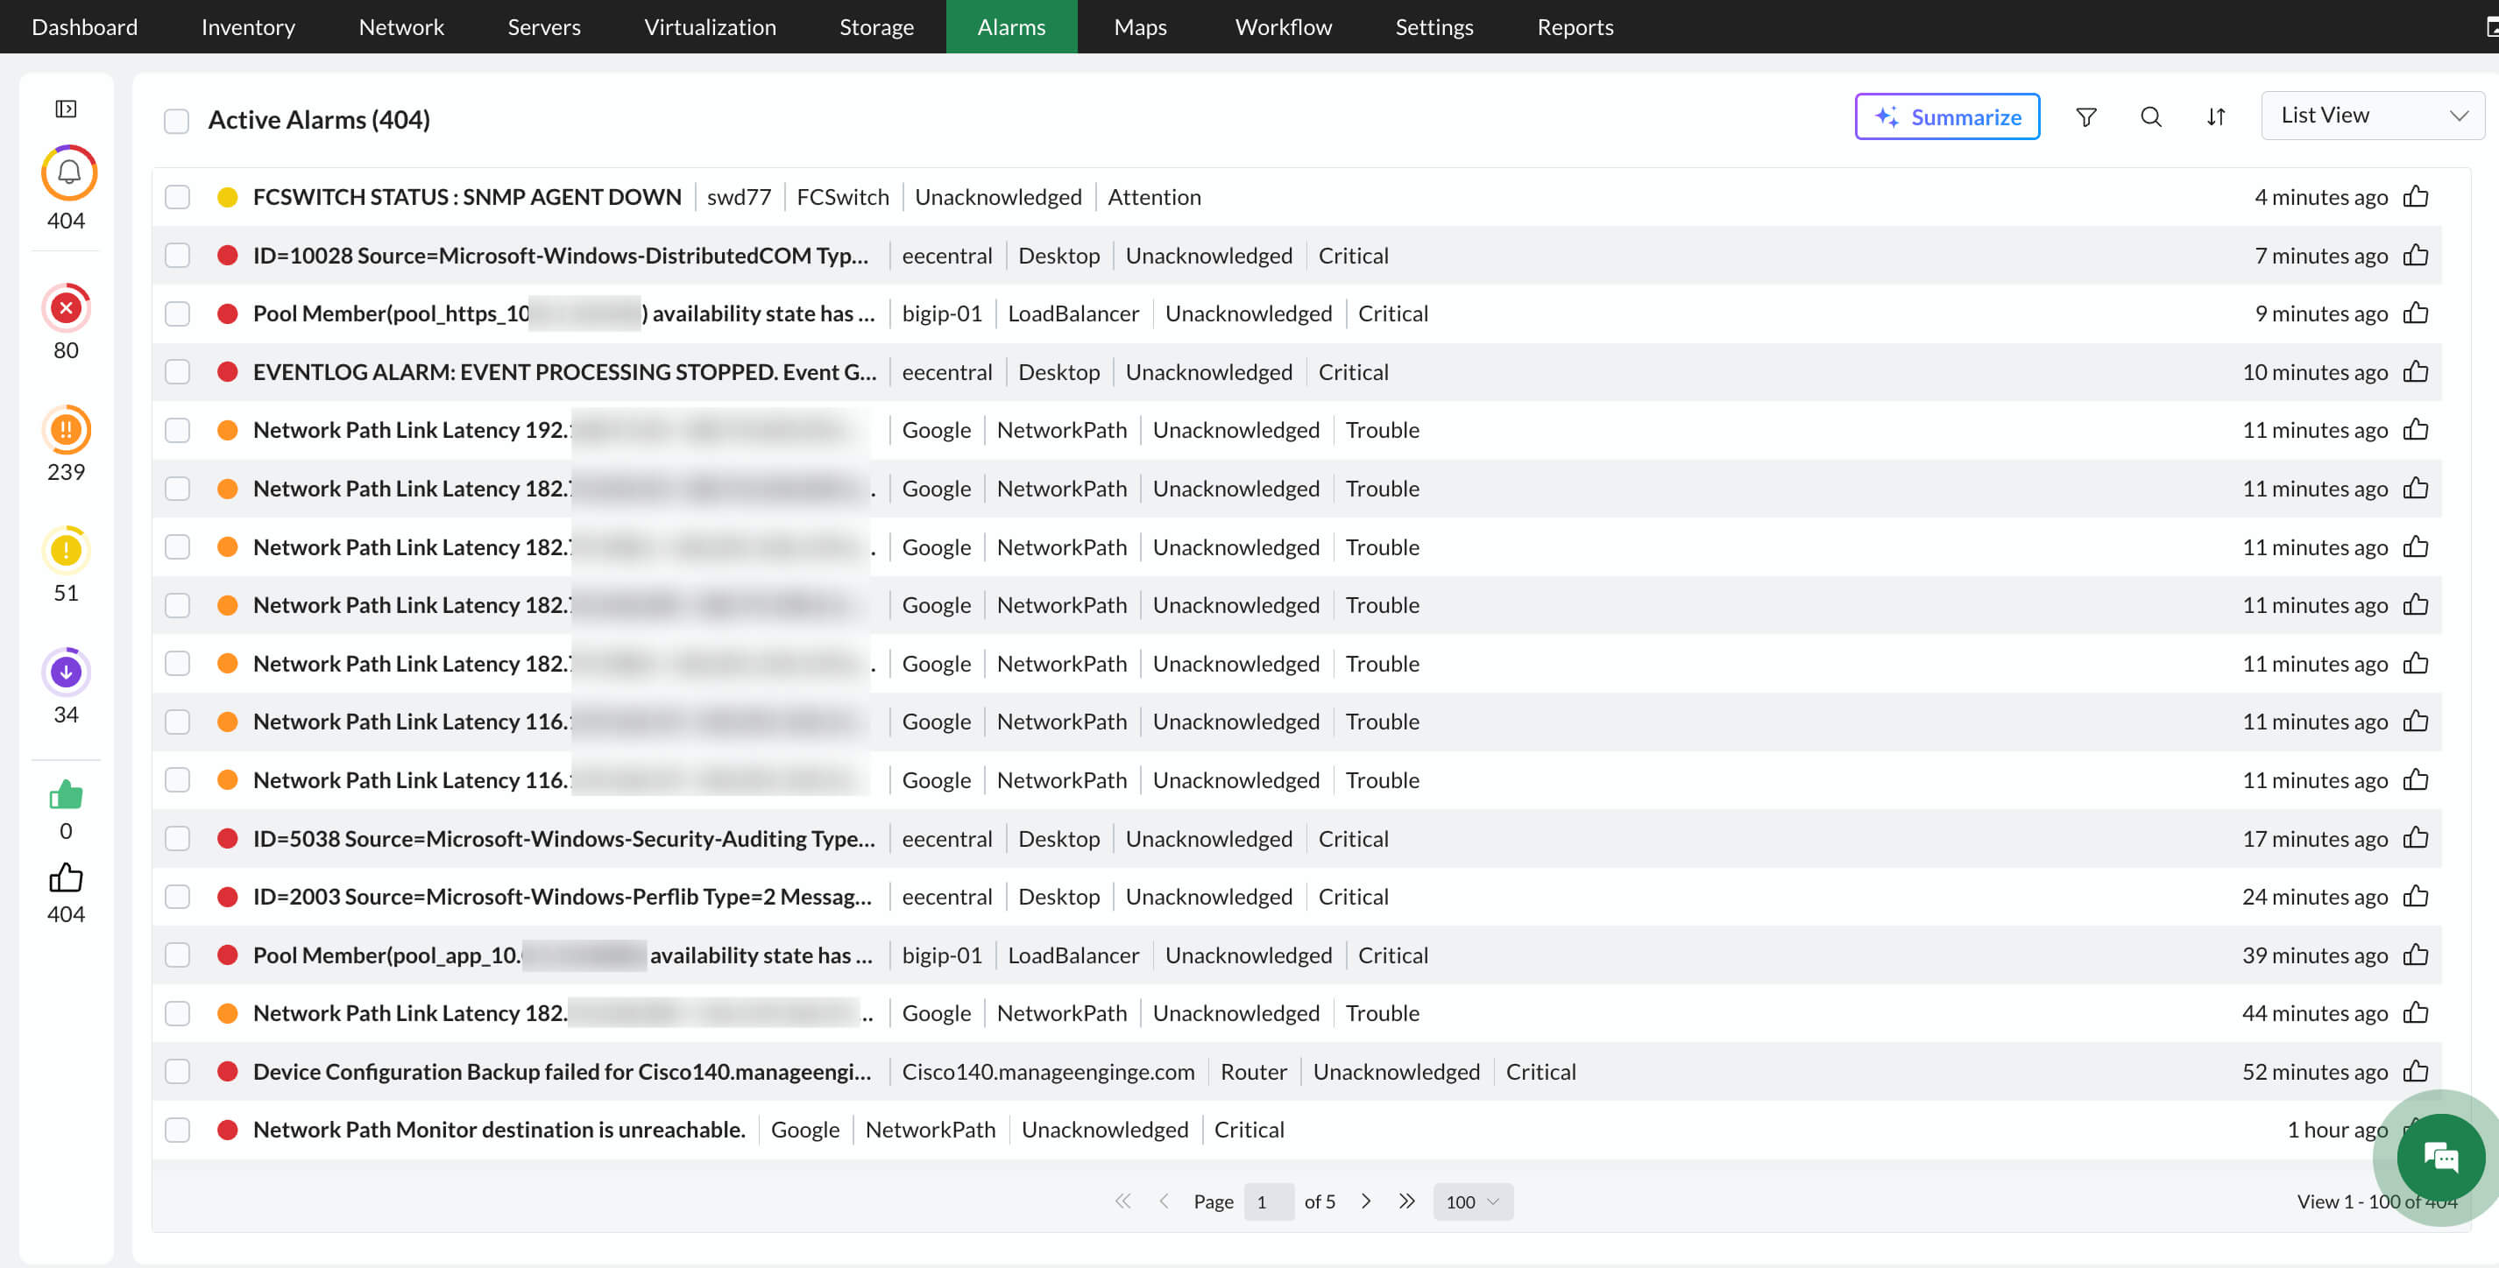Check the pool_https Pool Member row
The width and height of the screenshot is (2499, 1268).
[178, 313]
